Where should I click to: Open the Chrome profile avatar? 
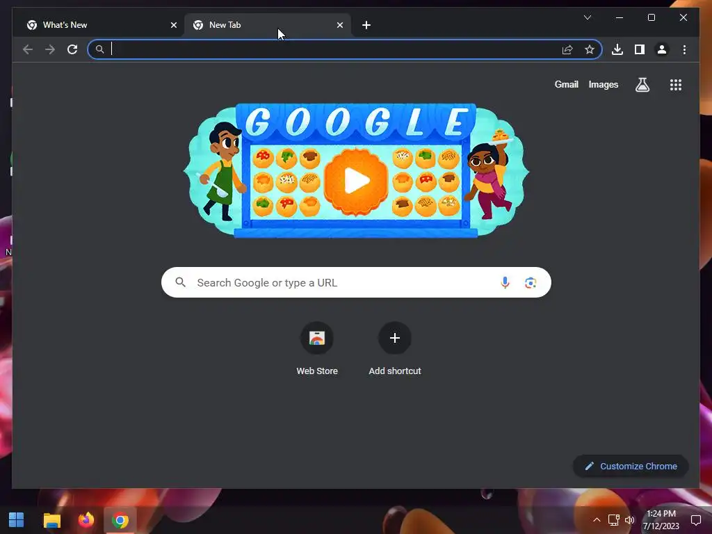[662, 49]
